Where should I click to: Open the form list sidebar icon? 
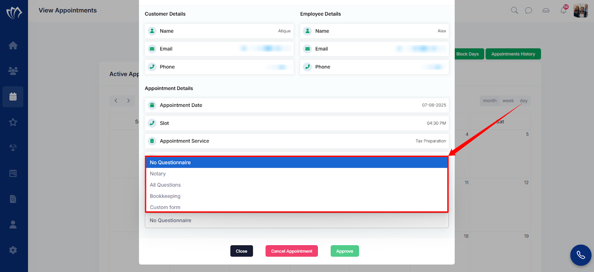click(13, 173)
